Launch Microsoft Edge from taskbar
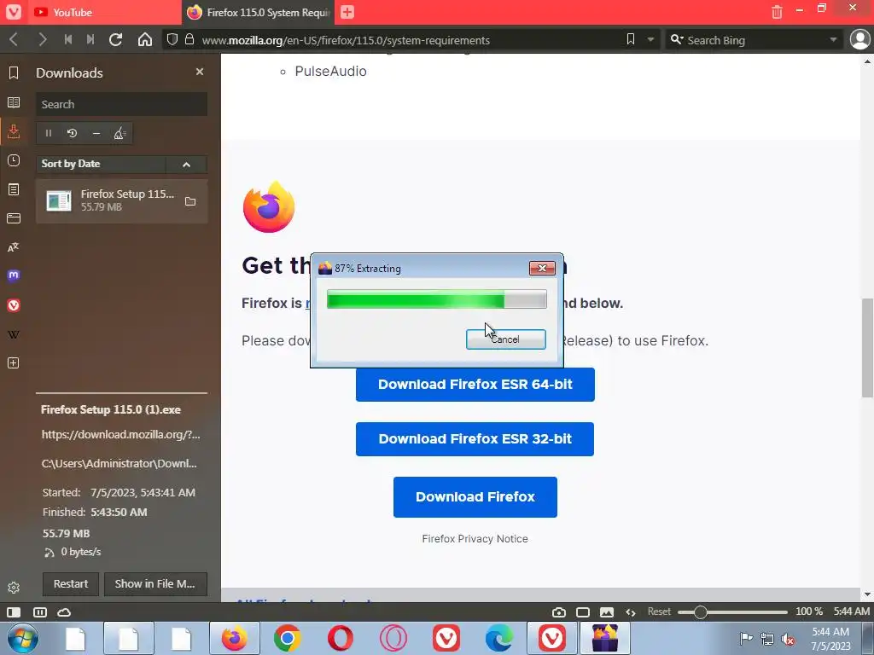 (498, 638)
